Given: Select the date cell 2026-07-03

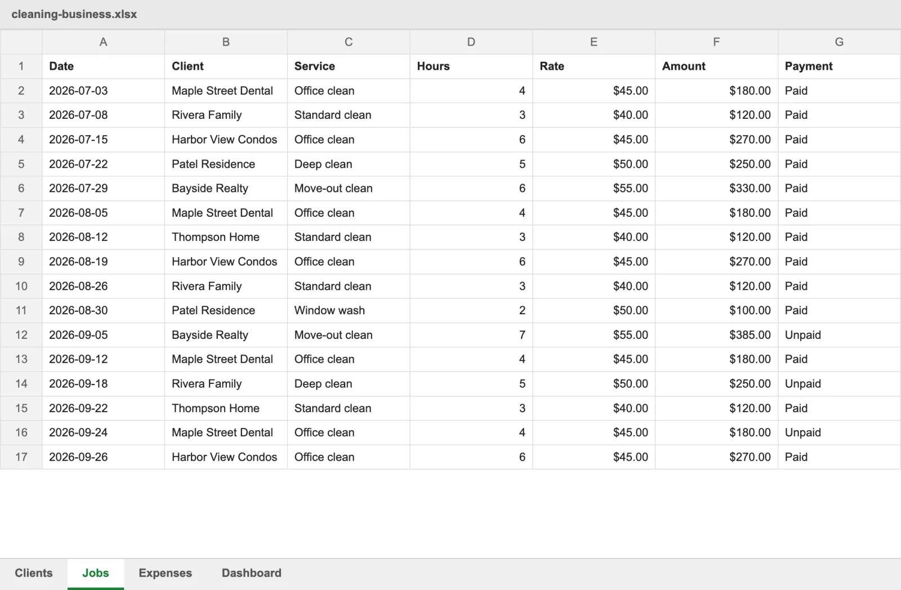Looking at the screenshot, I should (x=103, y=91).
